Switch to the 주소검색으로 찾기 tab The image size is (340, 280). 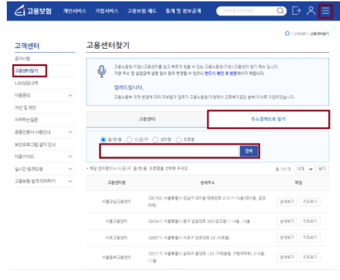pyautogui.click(x=268, y=119)
